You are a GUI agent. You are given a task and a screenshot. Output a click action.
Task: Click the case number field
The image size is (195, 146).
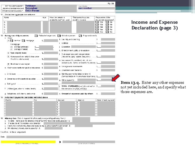[96, 8]
